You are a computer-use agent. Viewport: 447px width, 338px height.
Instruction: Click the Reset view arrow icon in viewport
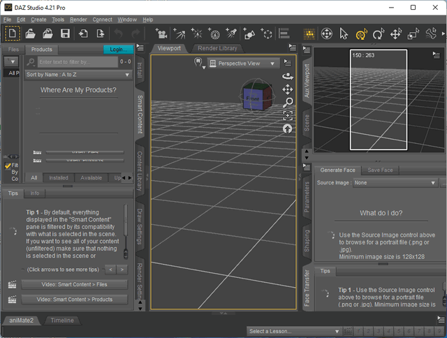tap(288, 128)
